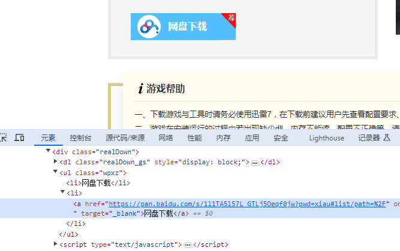The height and width of the screenshot is (251, 400).
Task: Collapse the second li node
Action: (x=62, y=192)
